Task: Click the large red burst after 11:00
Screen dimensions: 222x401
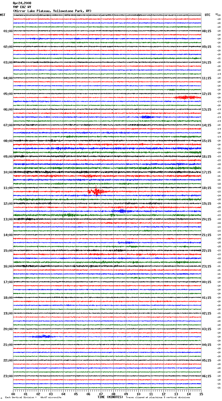Action: (97, 192)
